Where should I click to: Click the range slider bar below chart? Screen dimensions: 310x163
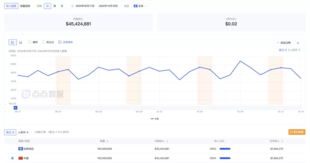tap(159, 108)
